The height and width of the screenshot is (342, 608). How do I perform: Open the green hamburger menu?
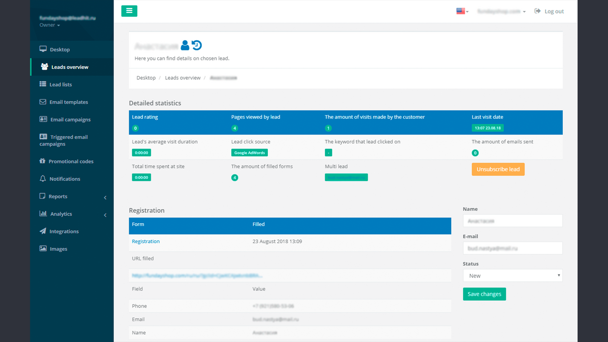129,10
